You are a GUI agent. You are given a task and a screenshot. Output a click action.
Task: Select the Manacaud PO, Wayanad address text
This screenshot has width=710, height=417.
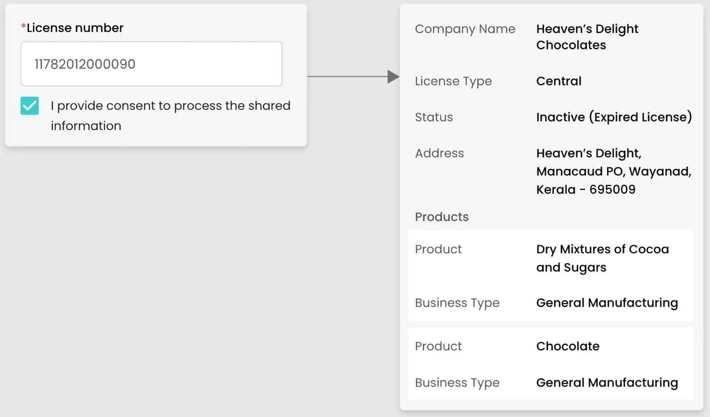[613, 172]
